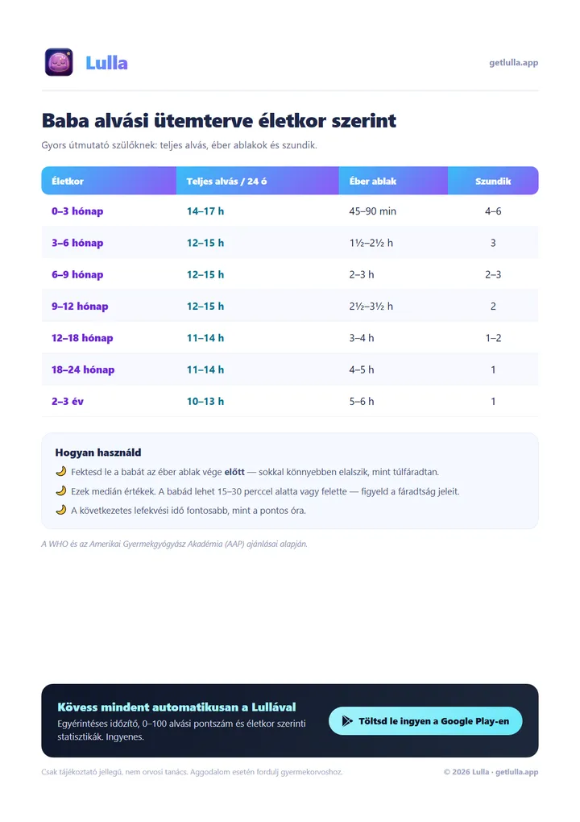Image resolution: width=580 pixels, height=822 pixels.
Task: Select the Életkor column header
Action: tap(68, 181)
